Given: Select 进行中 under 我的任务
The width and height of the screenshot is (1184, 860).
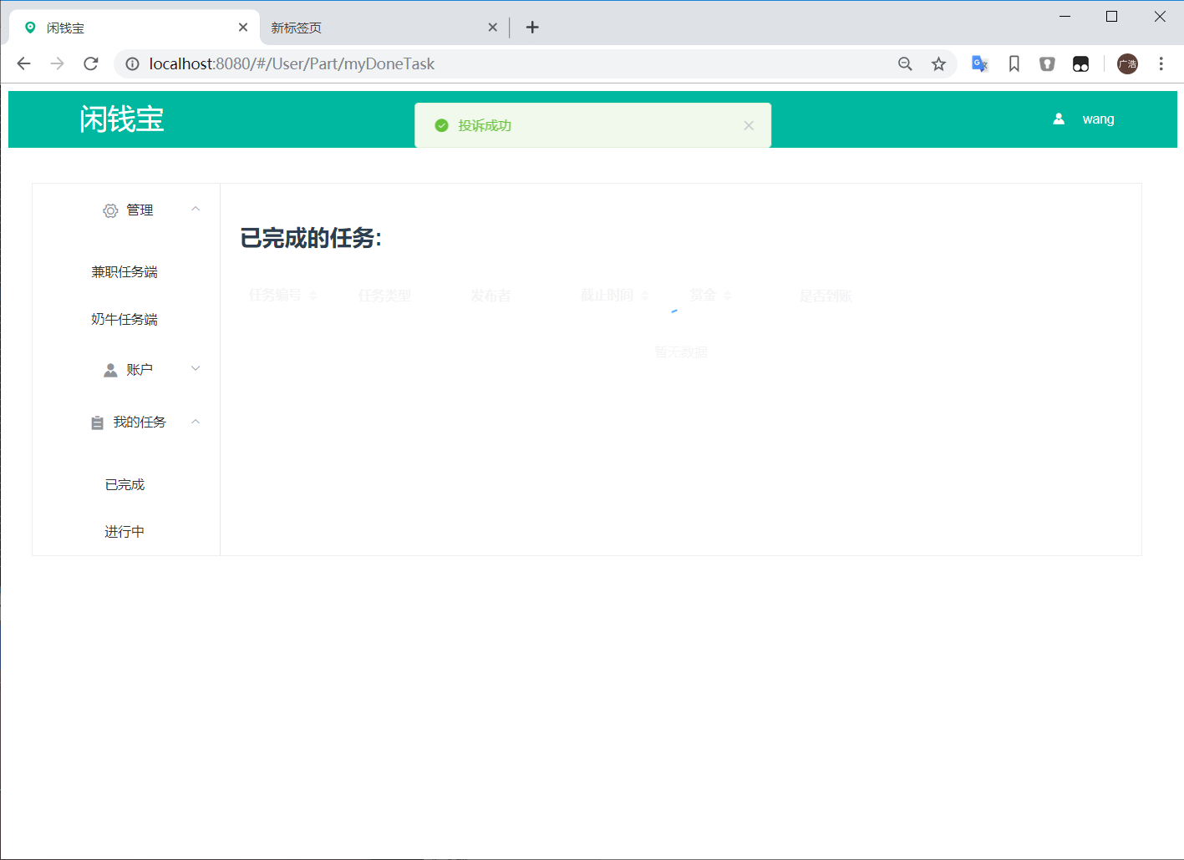Looking at the screenshot, I should (x=124, y=532).
